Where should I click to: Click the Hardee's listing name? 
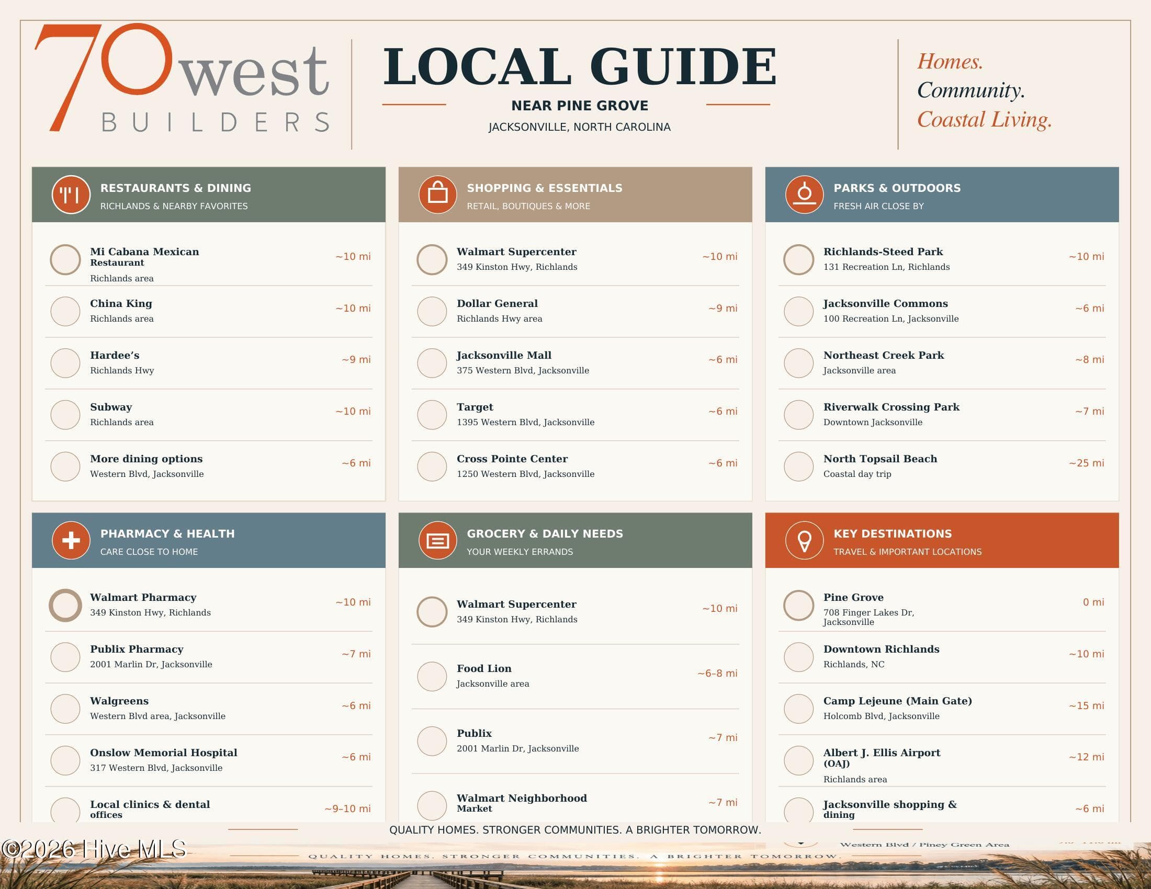[x=115, y=355]
